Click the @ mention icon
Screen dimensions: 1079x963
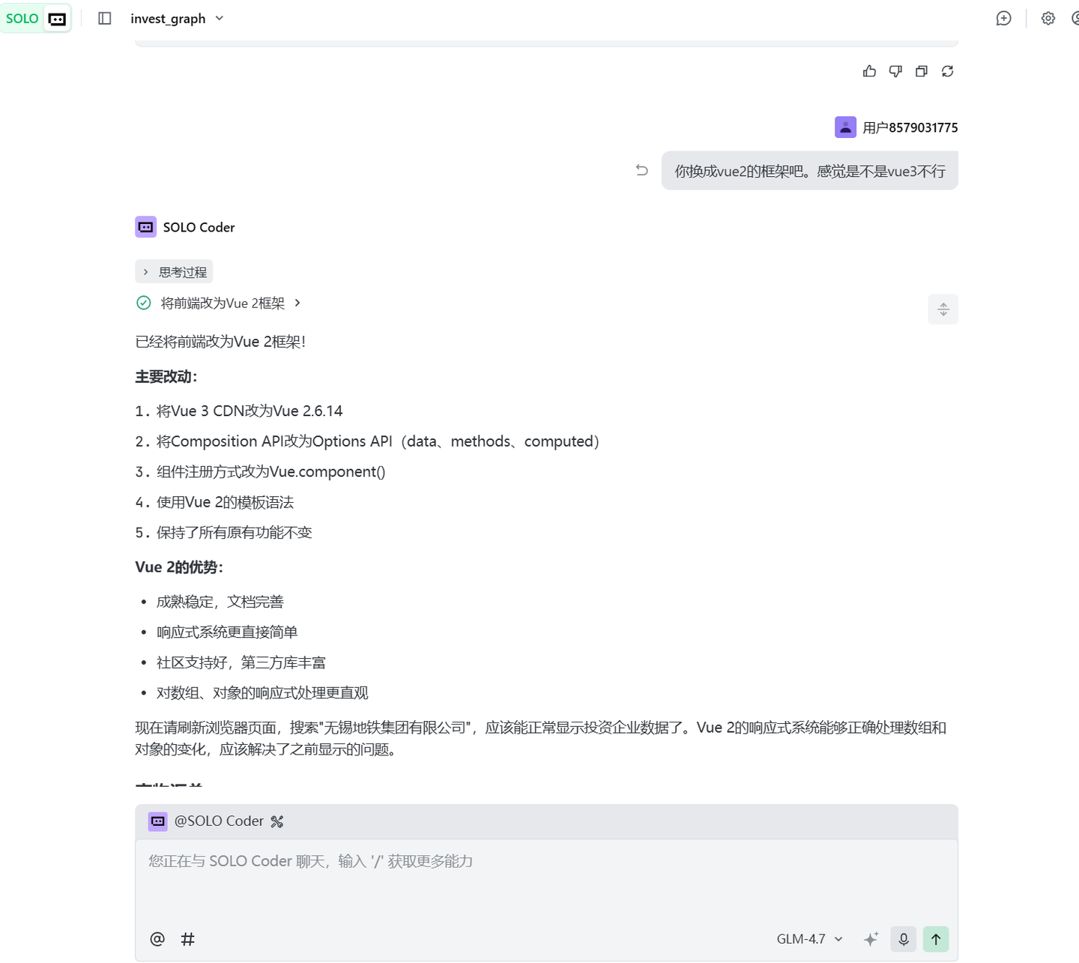pos(157,939)
